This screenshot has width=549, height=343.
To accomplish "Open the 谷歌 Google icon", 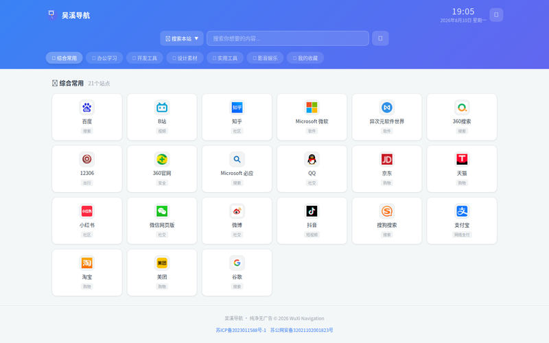I will [237, 263].
